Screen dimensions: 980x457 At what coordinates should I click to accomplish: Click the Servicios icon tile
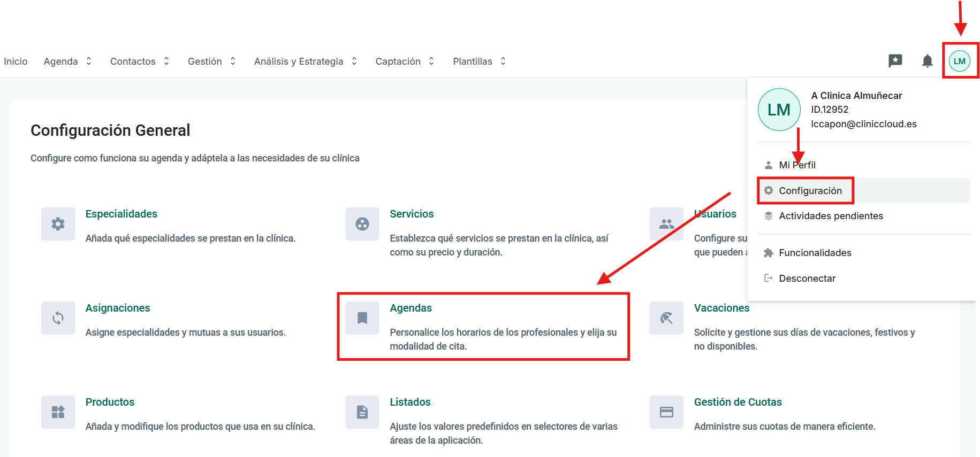362,224
